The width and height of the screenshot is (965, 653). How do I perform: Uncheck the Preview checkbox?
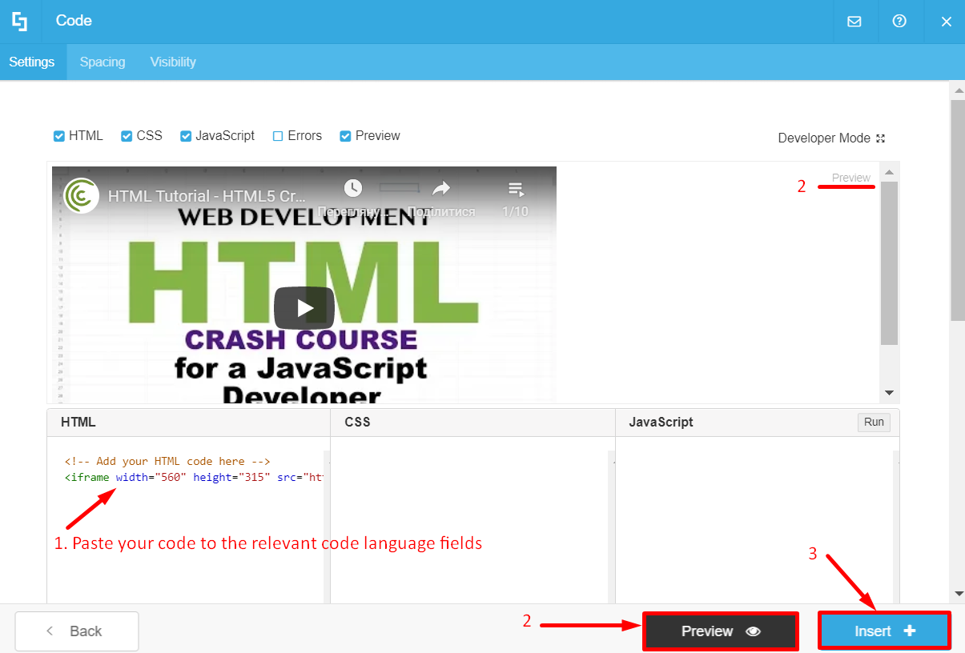344,135
